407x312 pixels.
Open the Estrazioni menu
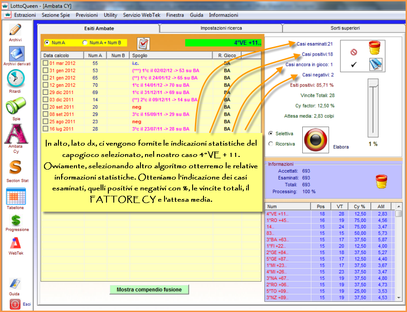tap(25, 15)
